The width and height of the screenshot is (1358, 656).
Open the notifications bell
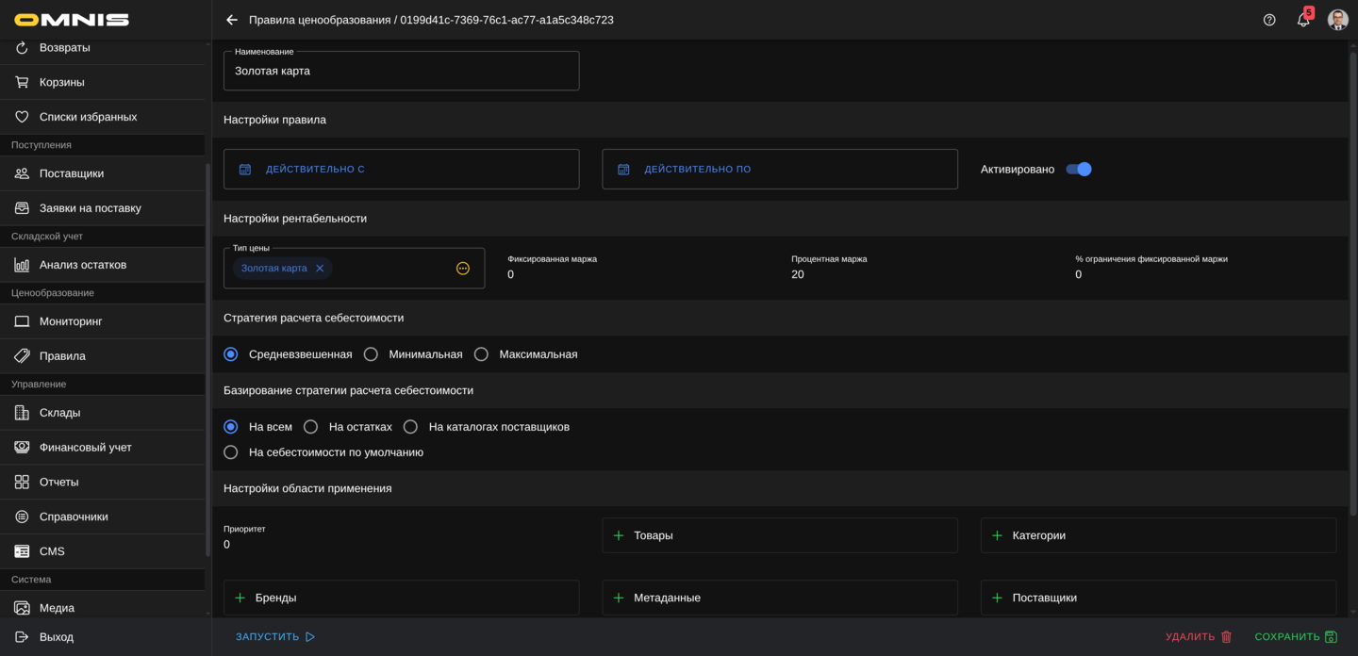click(x=1303, y=20)
